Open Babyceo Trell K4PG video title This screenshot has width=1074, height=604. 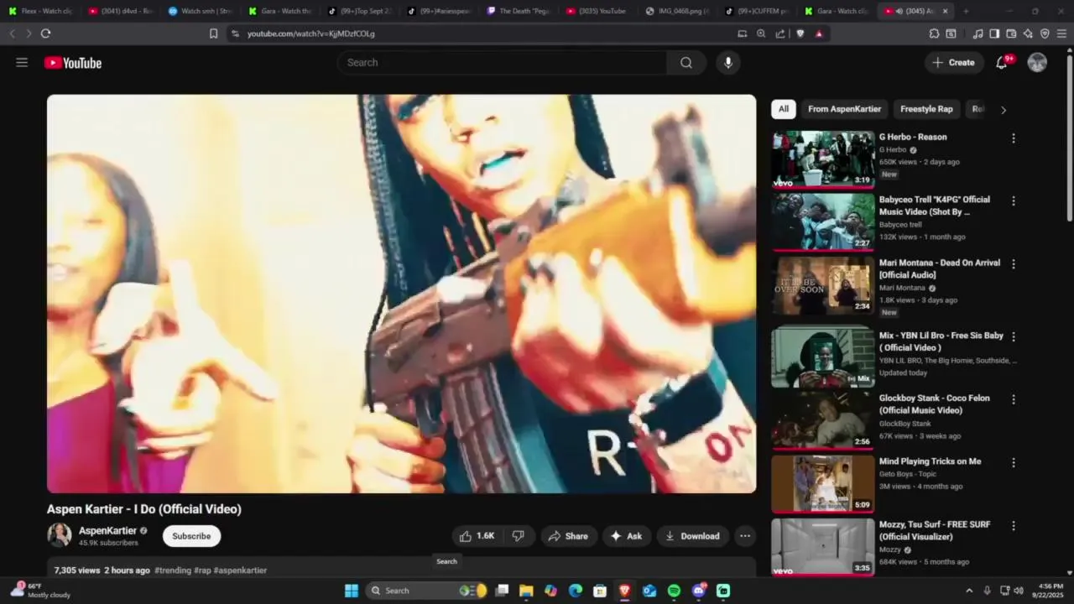935,206
